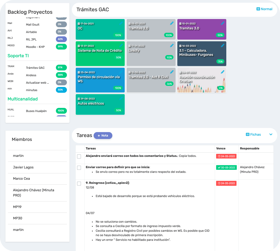Open Reunión coordinación Cristian pencils thumbnail card
The image size is (280, 251).
(202, 80)
